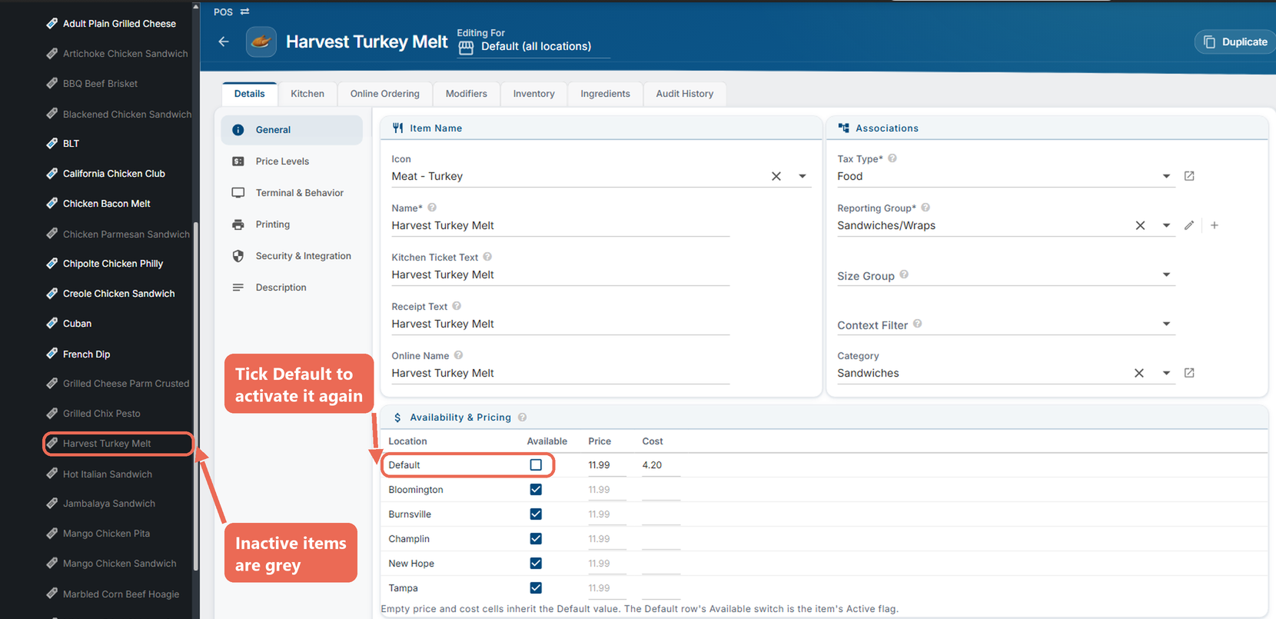
Task: Open the Context Filter dropdown
Action: [x=1166, y=324]
